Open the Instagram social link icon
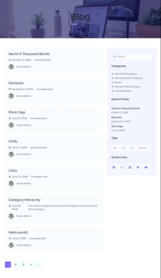This screenshot has width=161, height=278. tap(122, 167)
